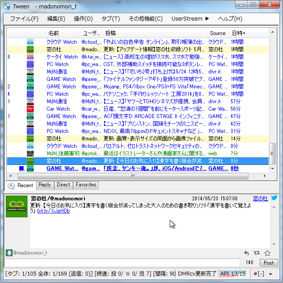Click avatar icon of selected 窓の杜 3分 row
283x283 pixels.
30,161
